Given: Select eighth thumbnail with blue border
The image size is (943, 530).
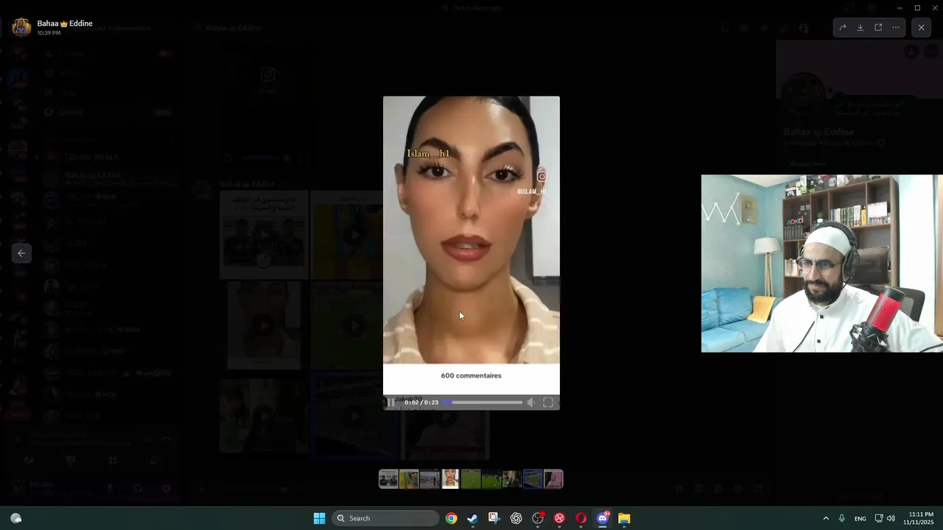Looking at the screenshot, I should [533, 479].
